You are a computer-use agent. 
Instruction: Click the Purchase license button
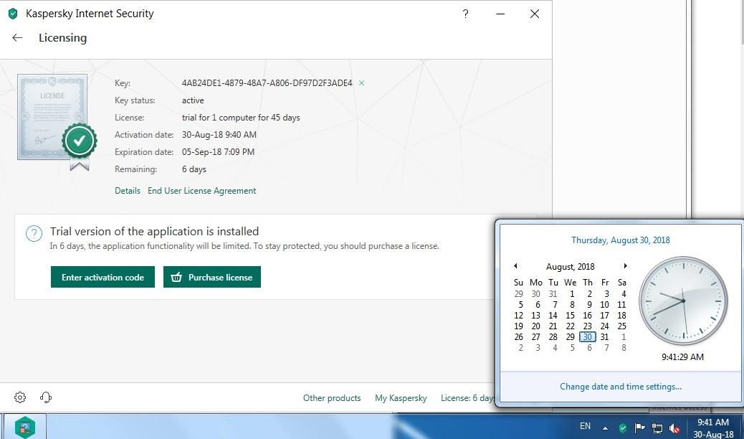[212, 277]
